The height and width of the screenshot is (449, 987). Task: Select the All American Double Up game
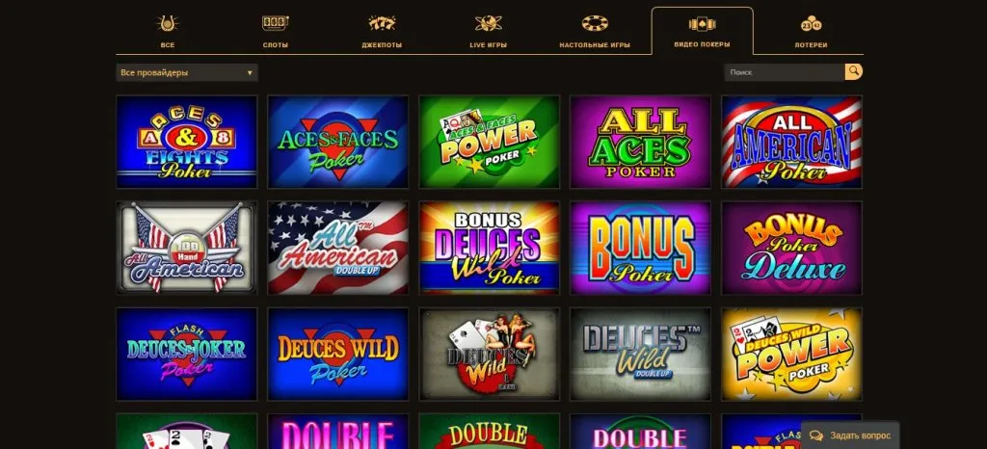pyautogui.click(x=338, y=248)
